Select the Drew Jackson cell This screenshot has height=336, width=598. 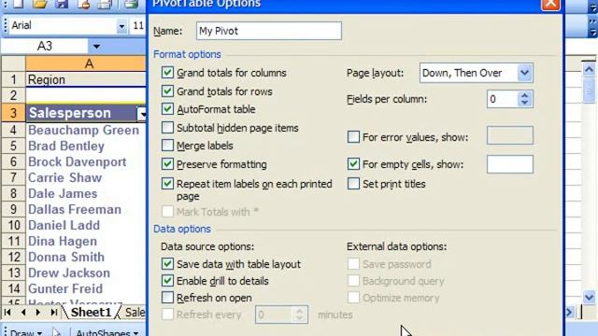pyautogui.click(x=86, y=273)
